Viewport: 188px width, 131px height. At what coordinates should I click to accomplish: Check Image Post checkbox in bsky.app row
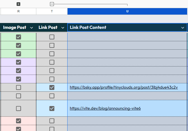[19, 87]
